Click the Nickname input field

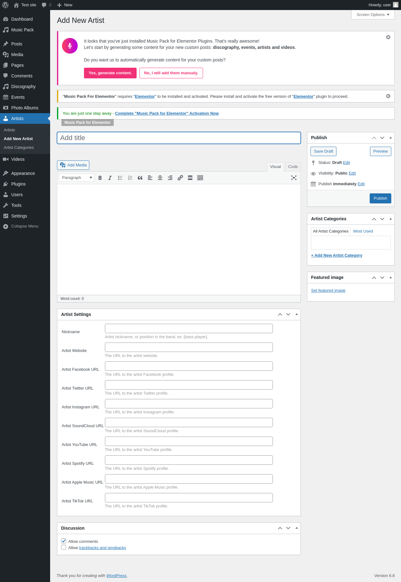(189, 328)
